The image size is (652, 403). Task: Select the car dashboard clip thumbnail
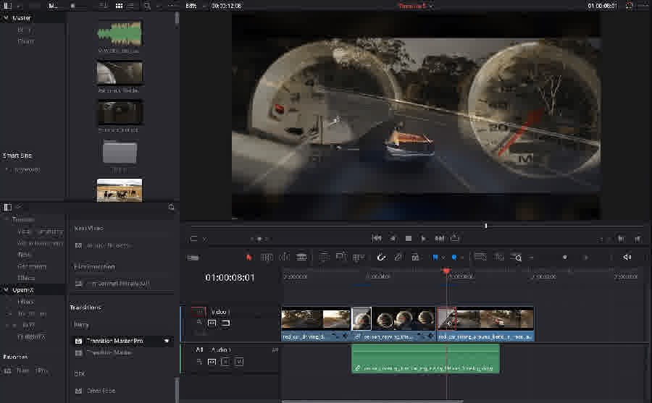click(120, 72)
